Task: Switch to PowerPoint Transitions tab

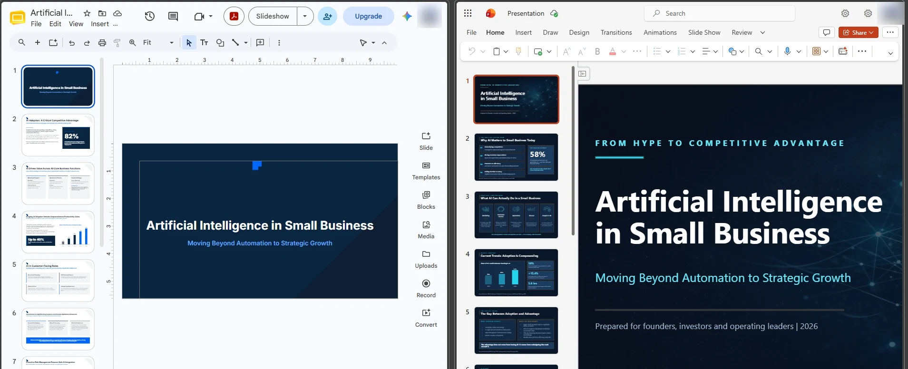Action: point(616,32)
